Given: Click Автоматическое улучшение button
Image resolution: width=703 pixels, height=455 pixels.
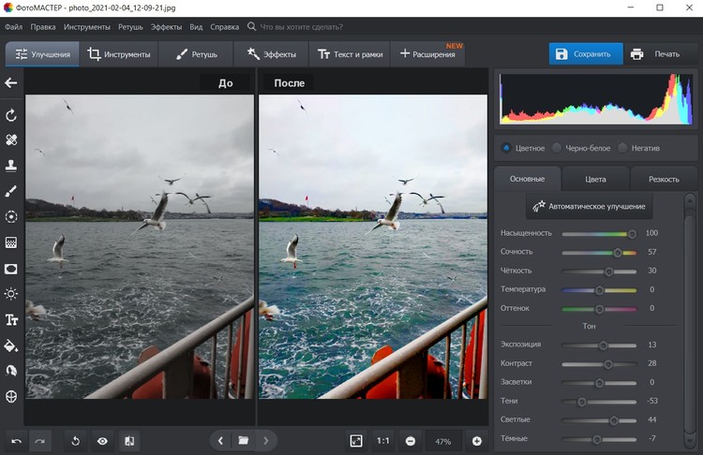Looking at the screenshot, I should pyautogui.click(x=590, y=206).
